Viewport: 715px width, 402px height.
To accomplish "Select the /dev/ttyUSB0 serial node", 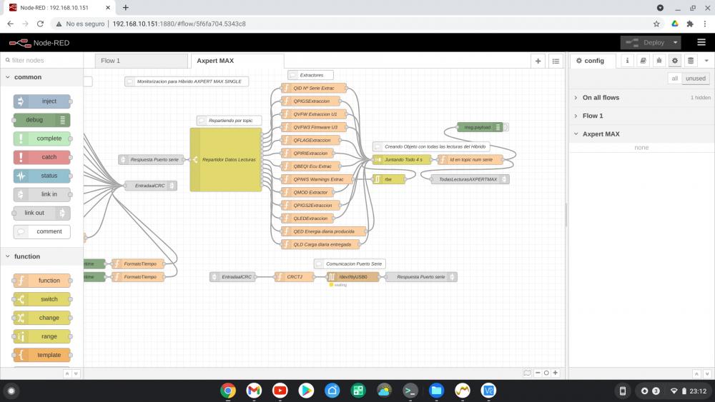I will coord(353,276).
